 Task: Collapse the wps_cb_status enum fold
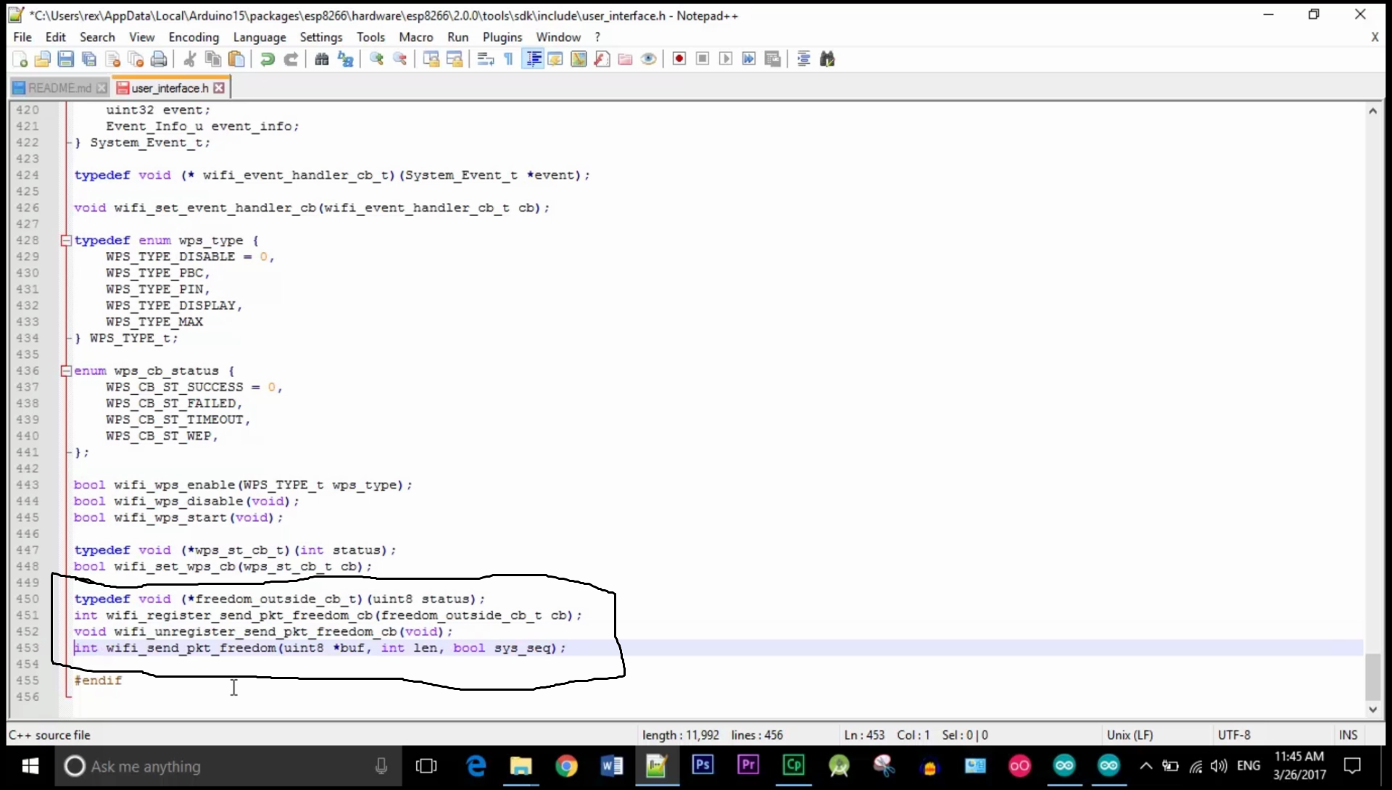click(65, 370)
